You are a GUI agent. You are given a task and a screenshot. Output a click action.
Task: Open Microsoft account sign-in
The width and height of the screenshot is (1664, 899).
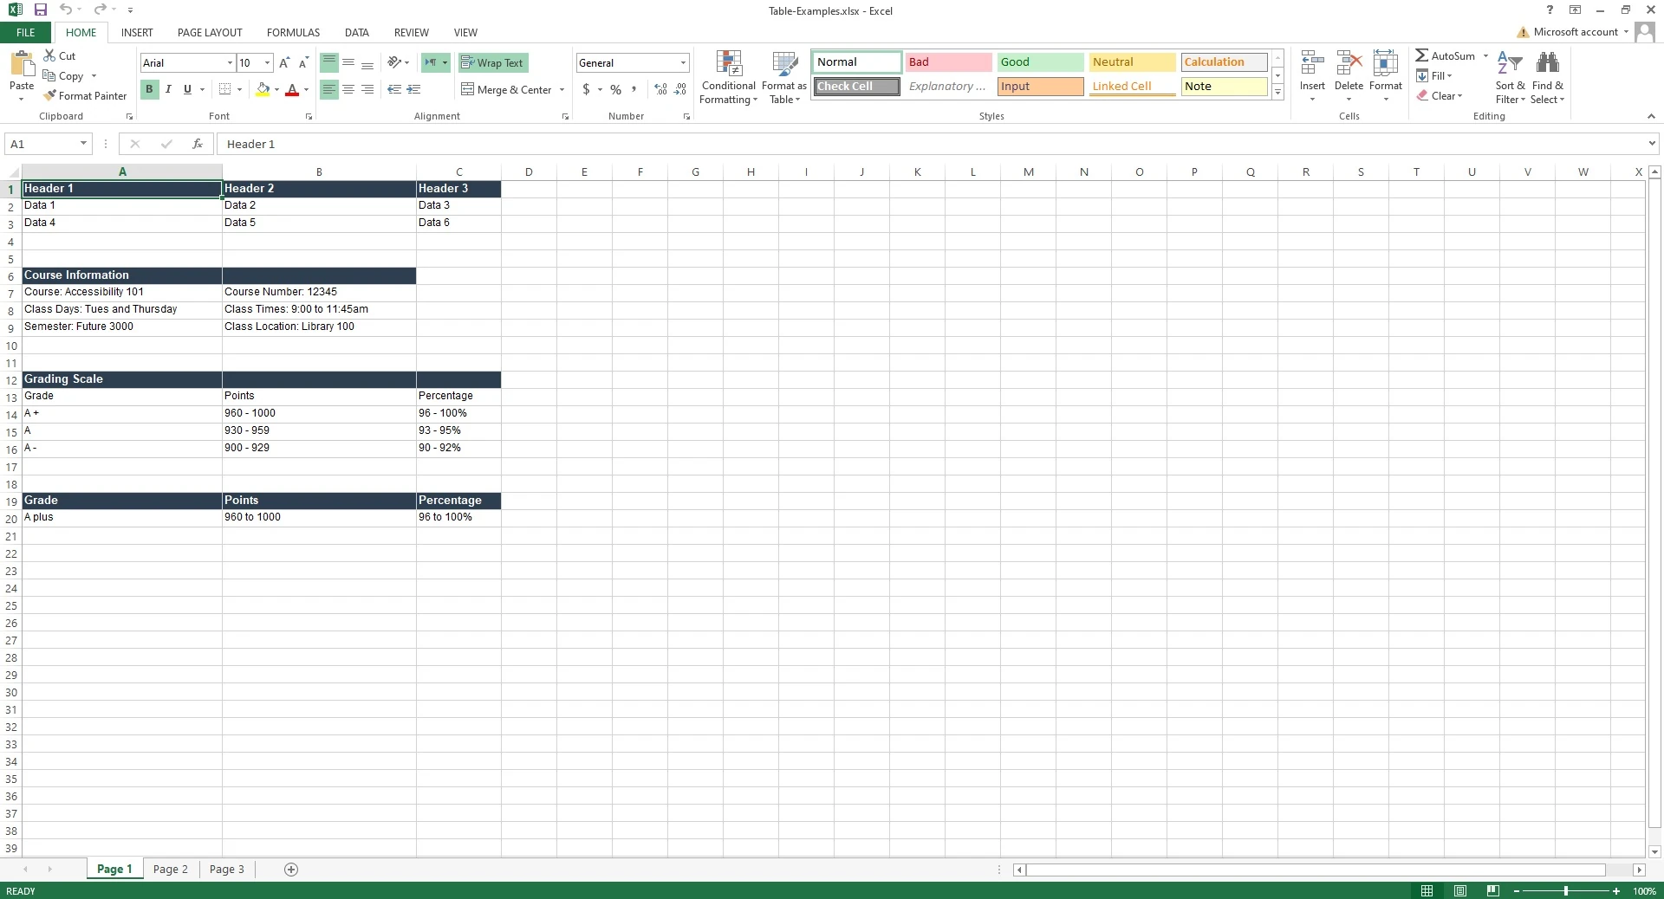(x=1575, y=32)
